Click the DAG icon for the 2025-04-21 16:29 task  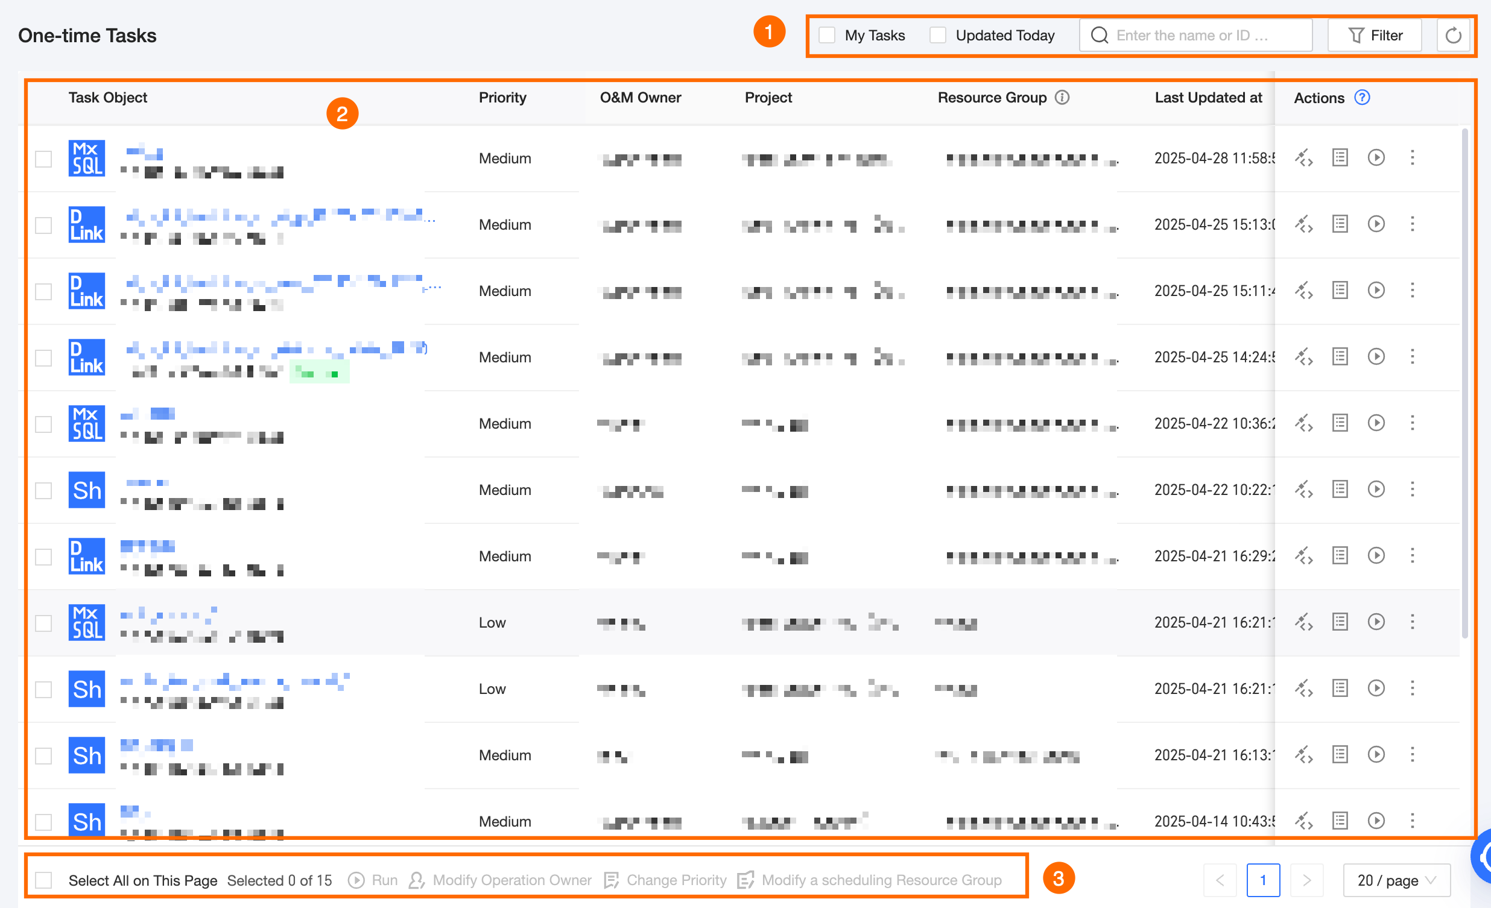[1303, 556]
